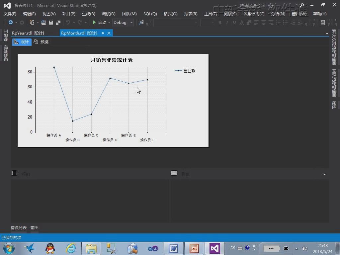Toggle the pin on RpMonth.rdl tab
Viewport: 340px width, 255px height.
(x=103, y=33)
